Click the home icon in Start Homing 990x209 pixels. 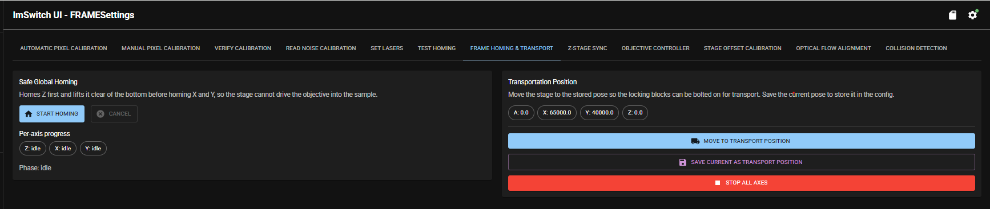coord(29,114)
